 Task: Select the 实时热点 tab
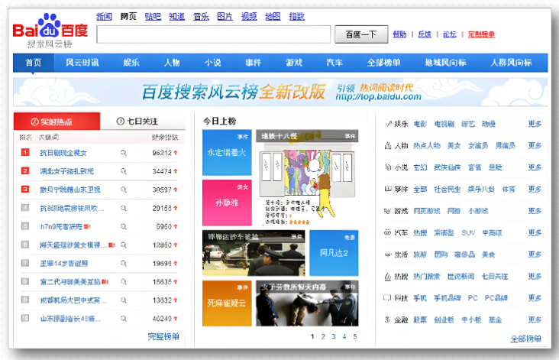(57, 122)
